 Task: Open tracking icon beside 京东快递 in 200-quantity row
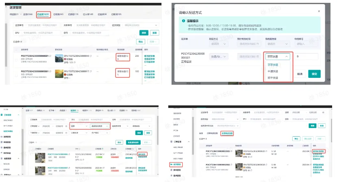click(x=127, y=56)
